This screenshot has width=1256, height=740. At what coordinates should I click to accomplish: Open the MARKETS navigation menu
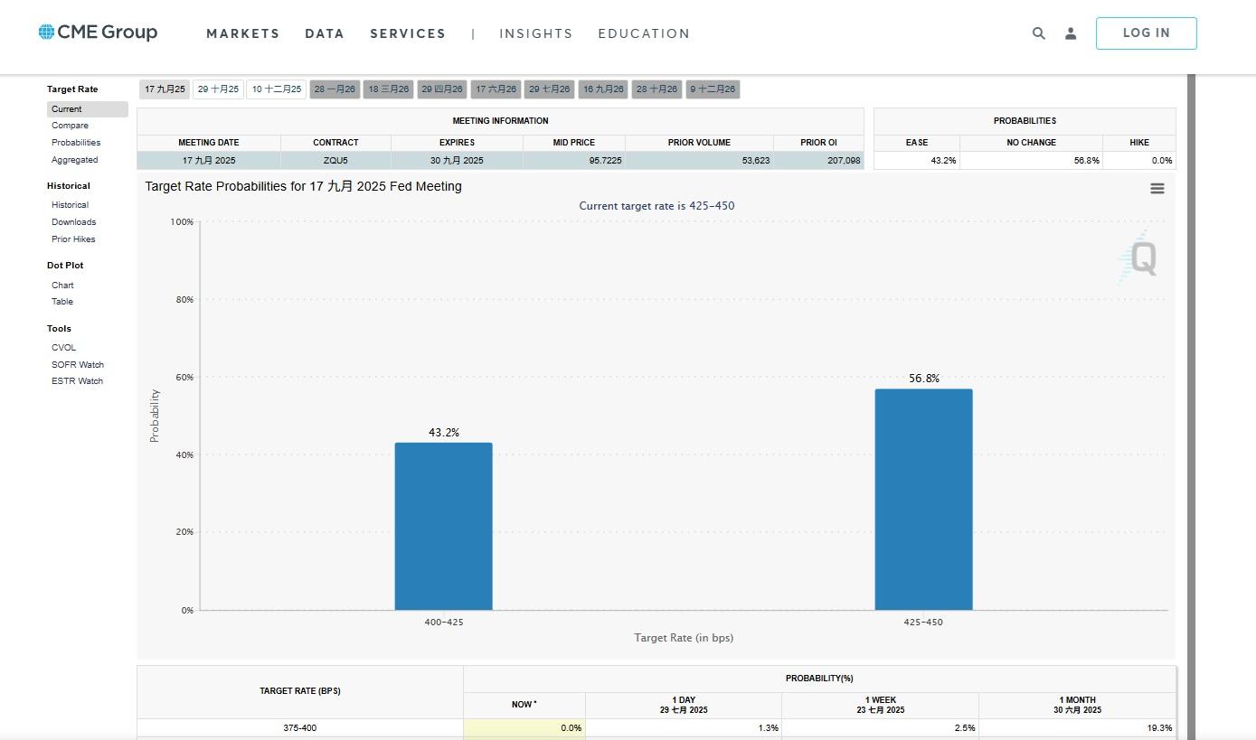point(242,33)
